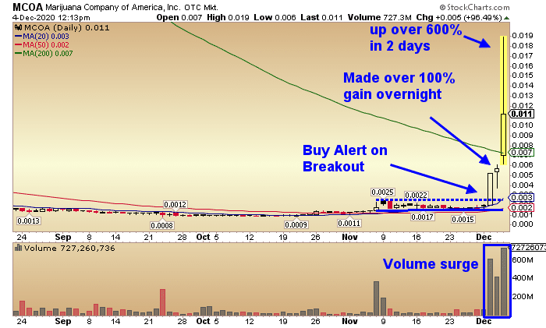
Task: Click the green 0.007 MA(200) axis tag
Action: [x=522, y=152]
